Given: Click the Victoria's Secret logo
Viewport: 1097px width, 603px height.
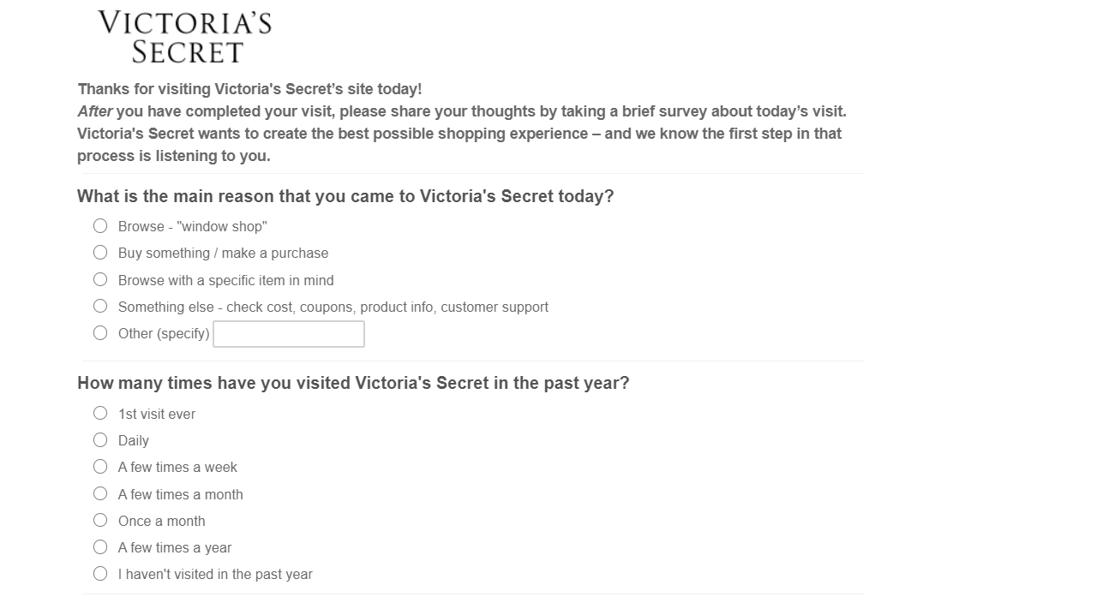Looking at the screenshot, I should pyautogui.click(x=184, y=37).
